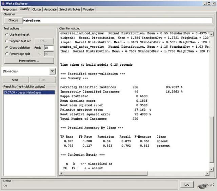Click the horizontal scrollbar left arrow
This screenshot has width=217, height=191.
(62, 173)
